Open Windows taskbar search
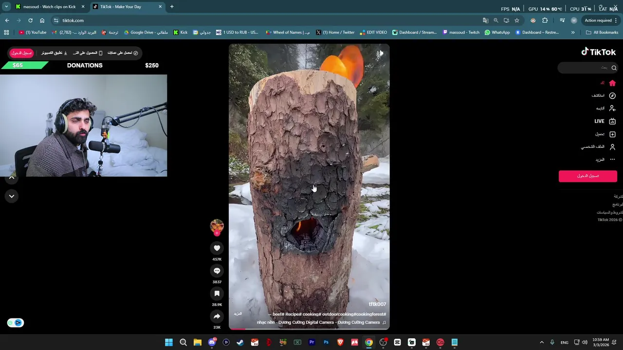The height and width of the screenshot is (350, 623). pyautogui.click(x=183, y=342)
